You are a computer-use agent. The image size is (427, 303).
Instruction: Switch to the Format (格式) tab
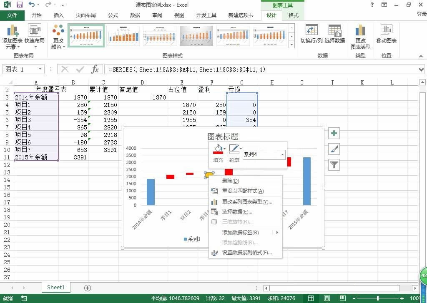[293, 15]
